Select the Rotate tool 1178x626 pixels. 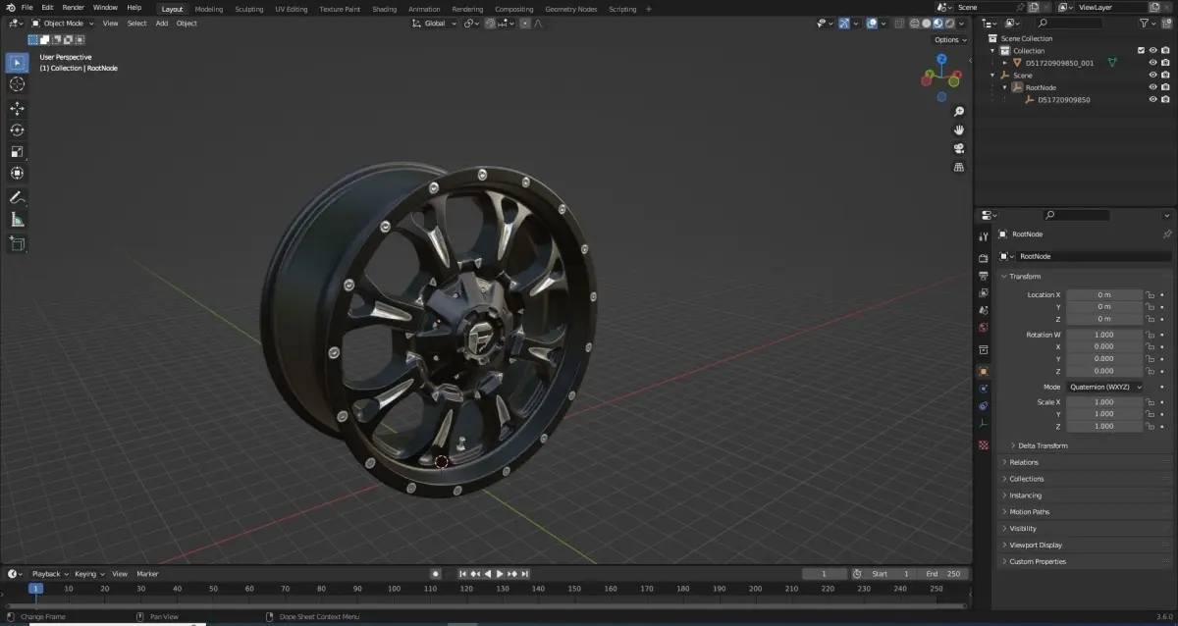pos(17,130)
